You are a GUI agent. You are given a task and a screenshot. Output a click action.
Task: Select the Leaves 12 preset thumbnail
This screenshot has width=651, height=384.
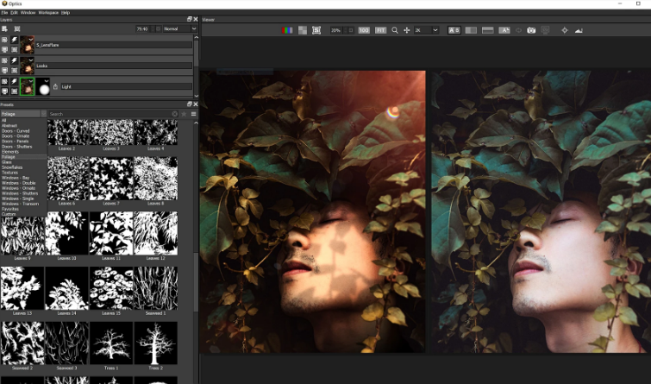pos(156,234)
